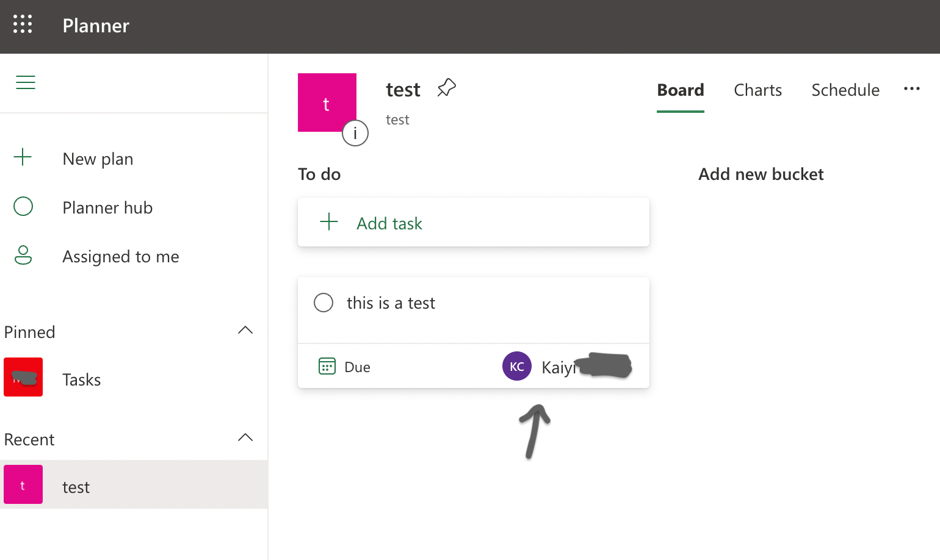Image resolution: width=940 pixels, height=560 pixels.
Task: Open the app launcher waffle icon
Action: [23, 24]
